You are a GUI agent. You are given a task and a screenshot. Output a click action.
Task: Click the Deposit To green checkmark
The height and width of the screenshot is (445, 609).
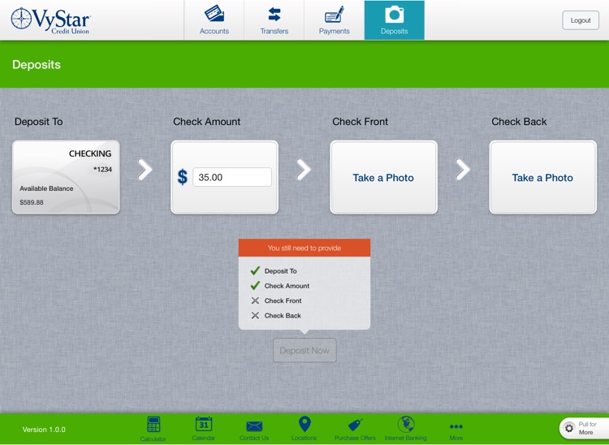coord(255,270)
